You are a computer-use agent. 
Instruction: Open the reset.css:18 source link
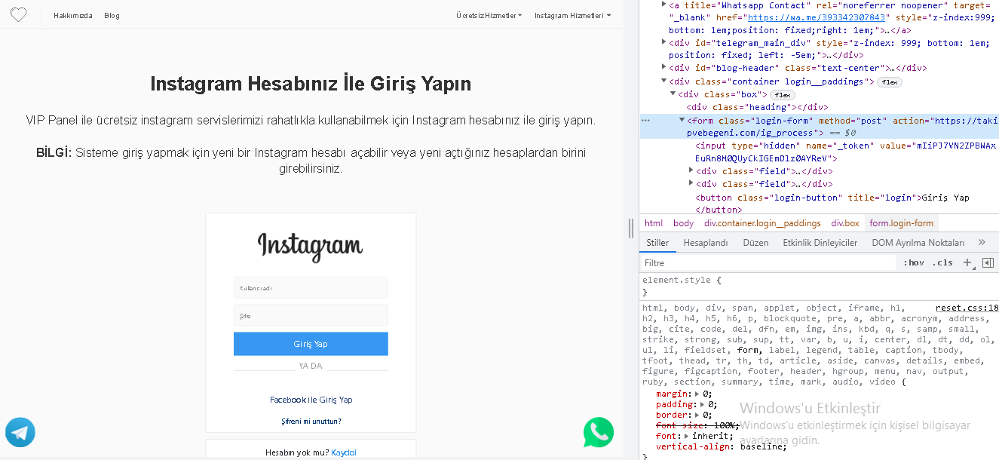[967, 308]
